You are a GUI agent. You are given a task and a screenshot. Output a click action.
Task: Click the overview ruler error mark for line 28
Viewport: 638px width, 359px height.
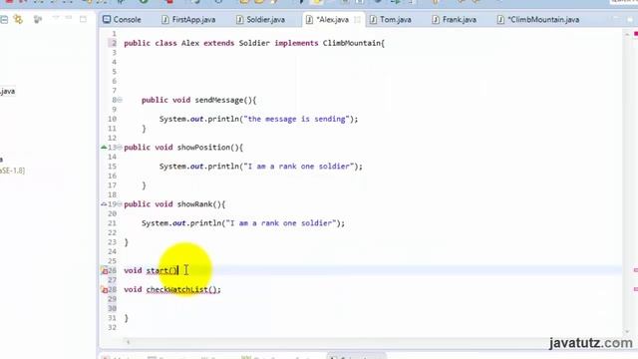[636, 289]
